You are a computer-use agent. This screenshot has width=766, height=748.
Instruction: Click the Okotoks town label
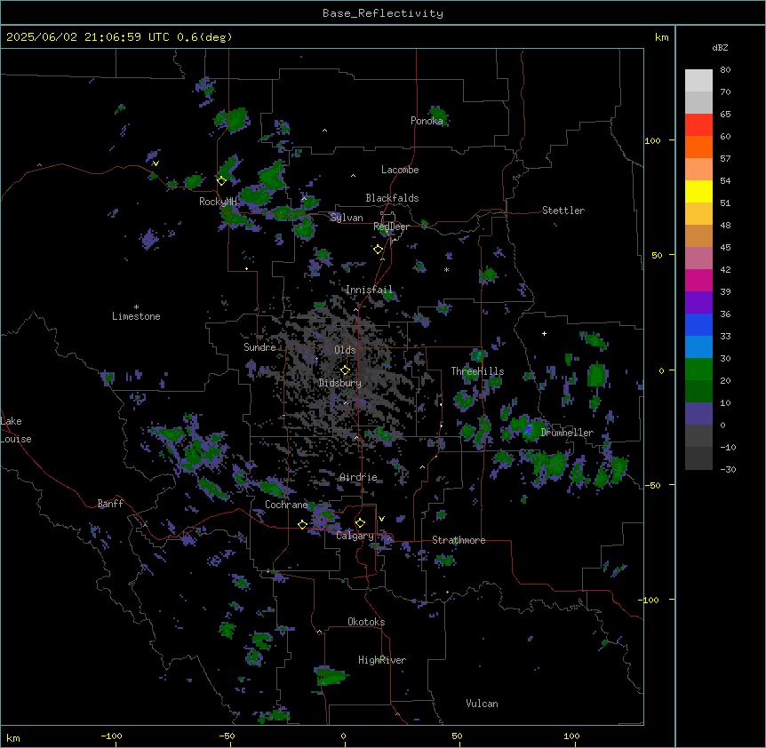click(x=366, y=622)
